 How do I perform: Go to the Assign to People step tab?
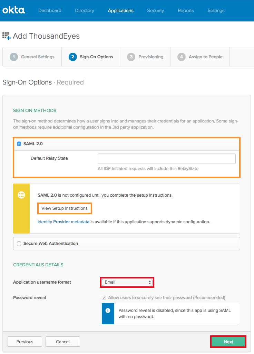click(x=200, y=57)
